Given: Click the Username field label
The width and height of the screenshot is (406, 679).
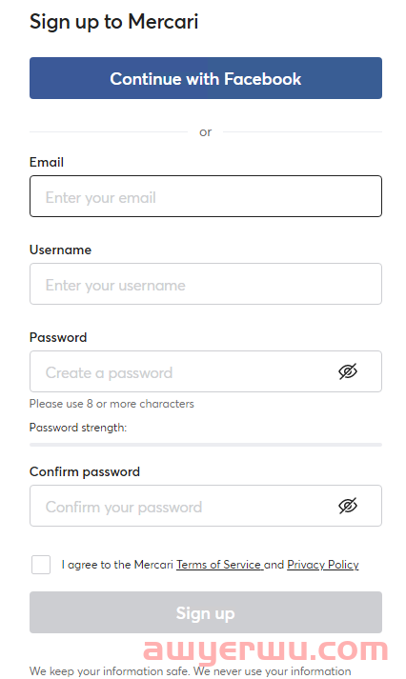Looking at the screenshot, I should [60, 250].
